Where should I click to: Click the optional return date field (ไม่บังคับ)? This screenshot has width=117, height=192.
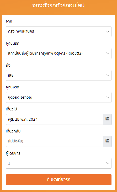(x=54, y=141)
